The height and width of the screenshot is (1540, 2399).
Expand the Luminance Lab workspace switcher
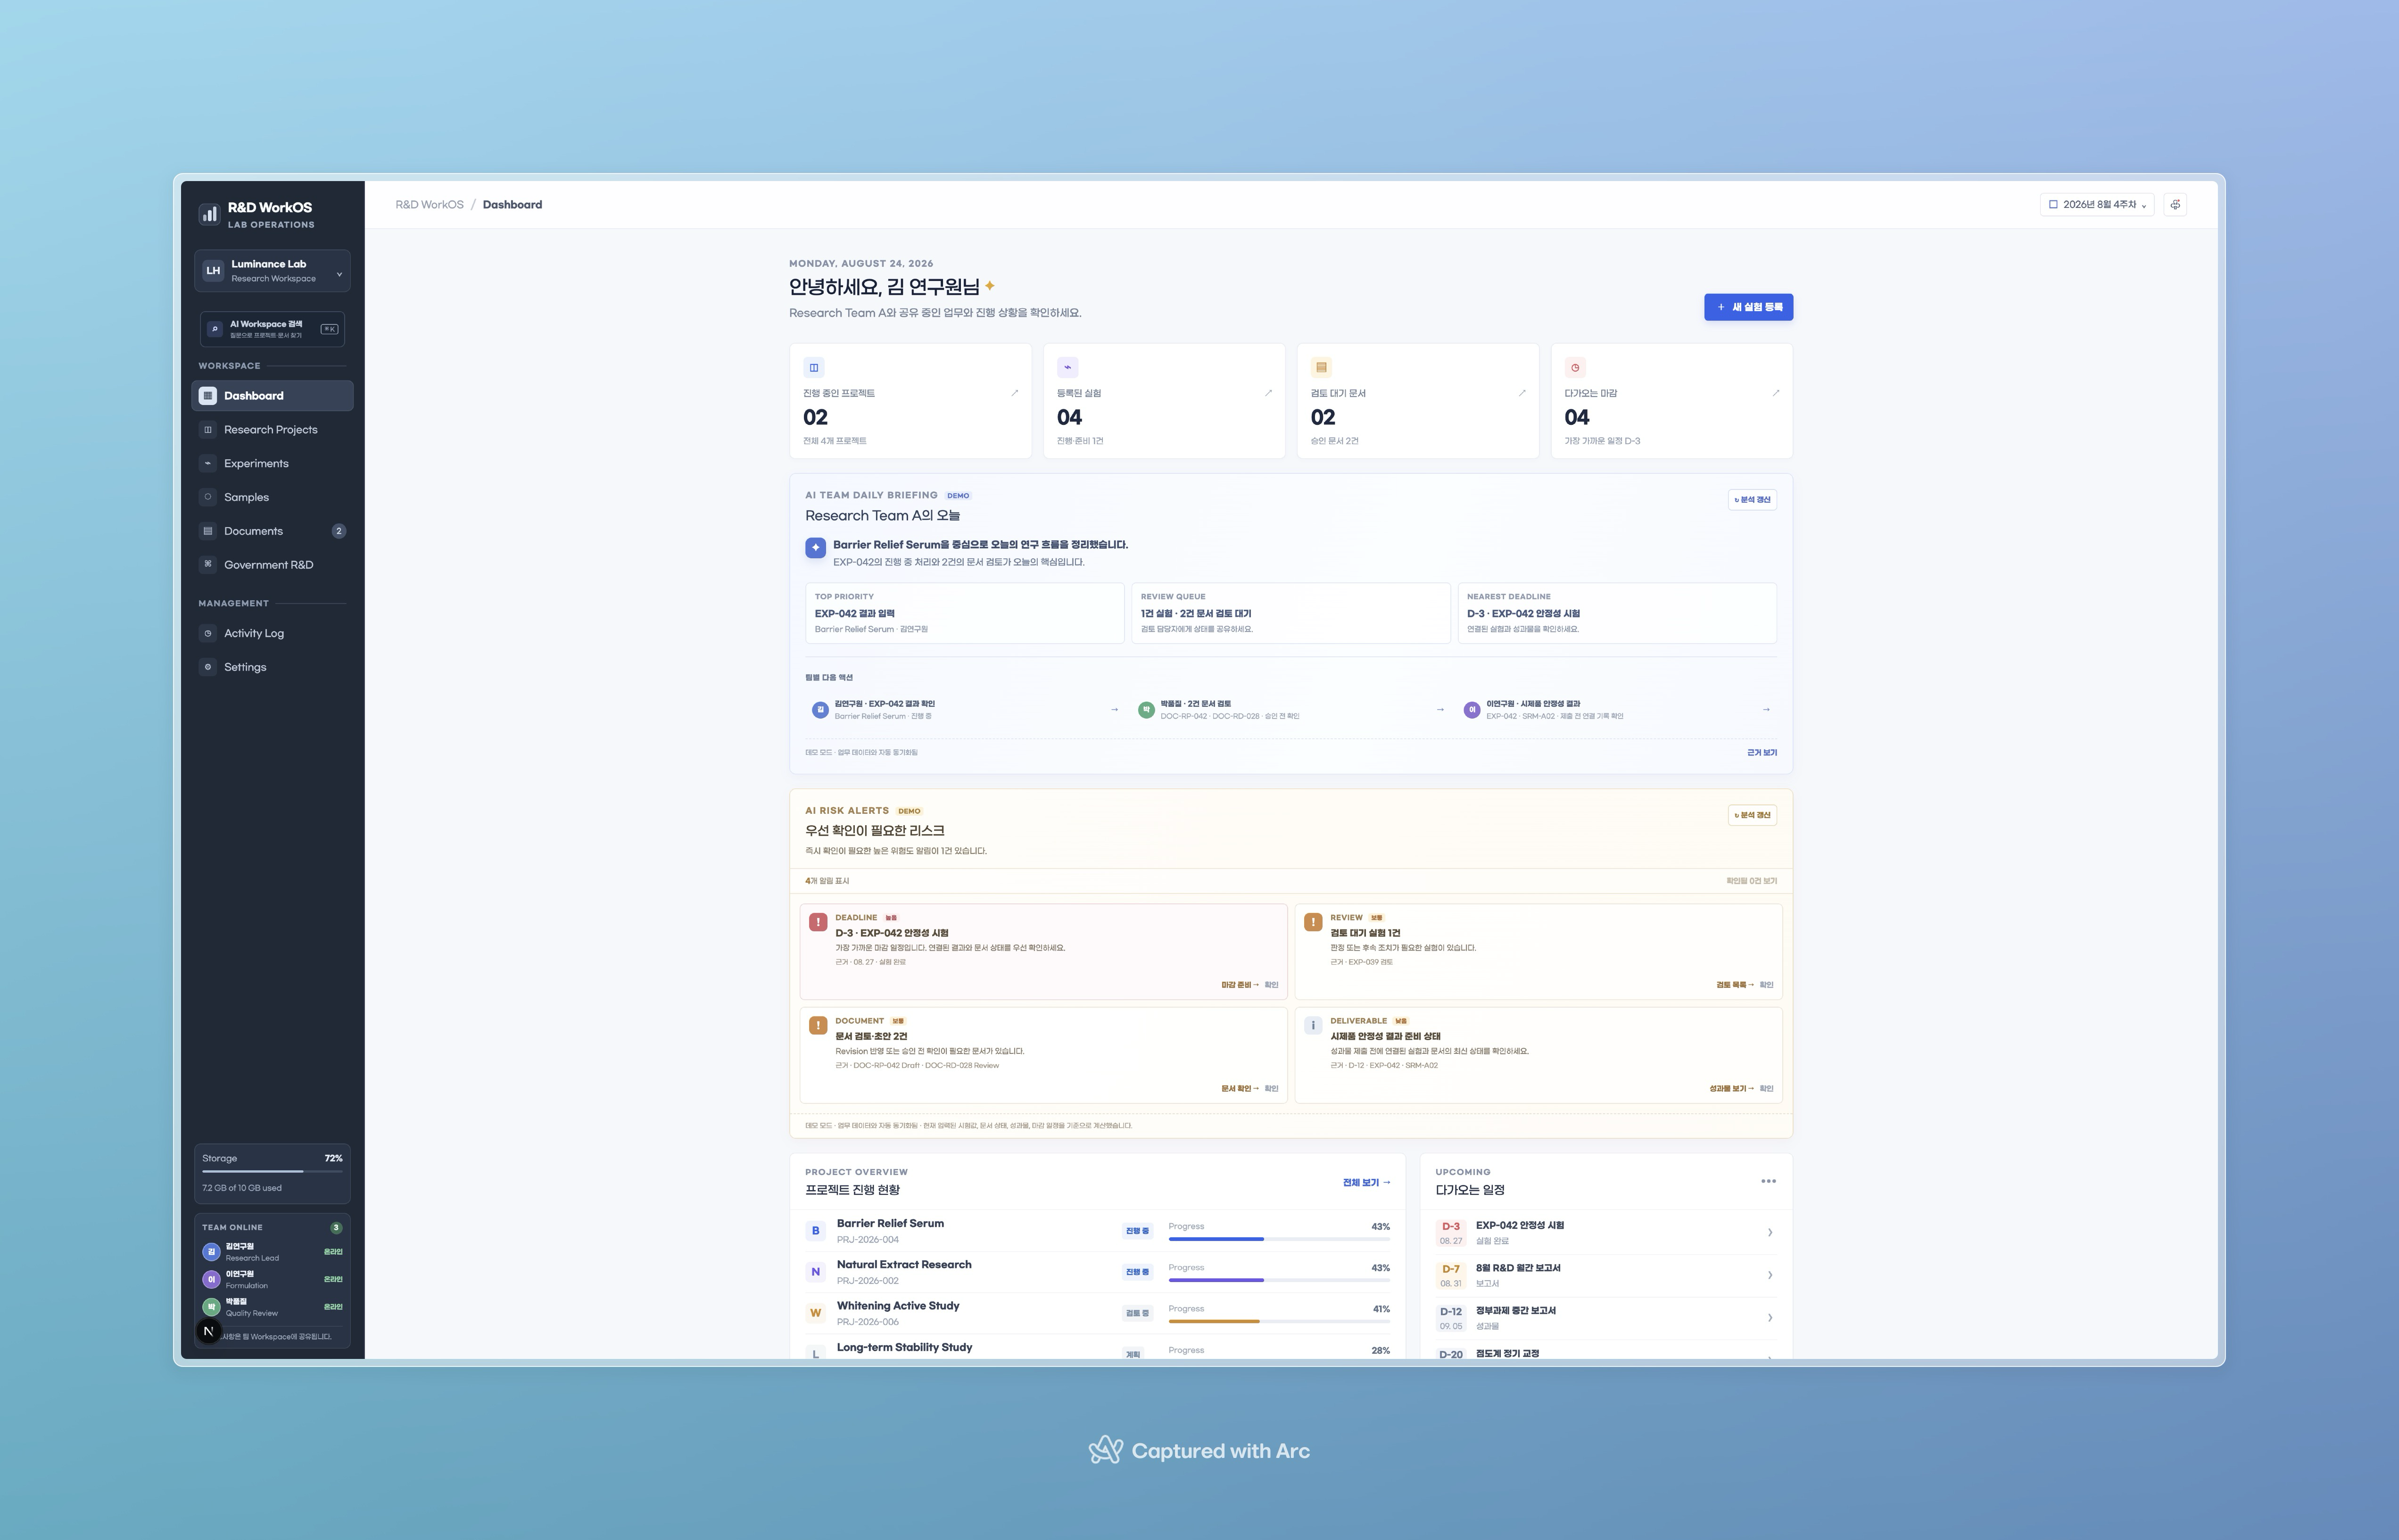click(x=272, y=271)
